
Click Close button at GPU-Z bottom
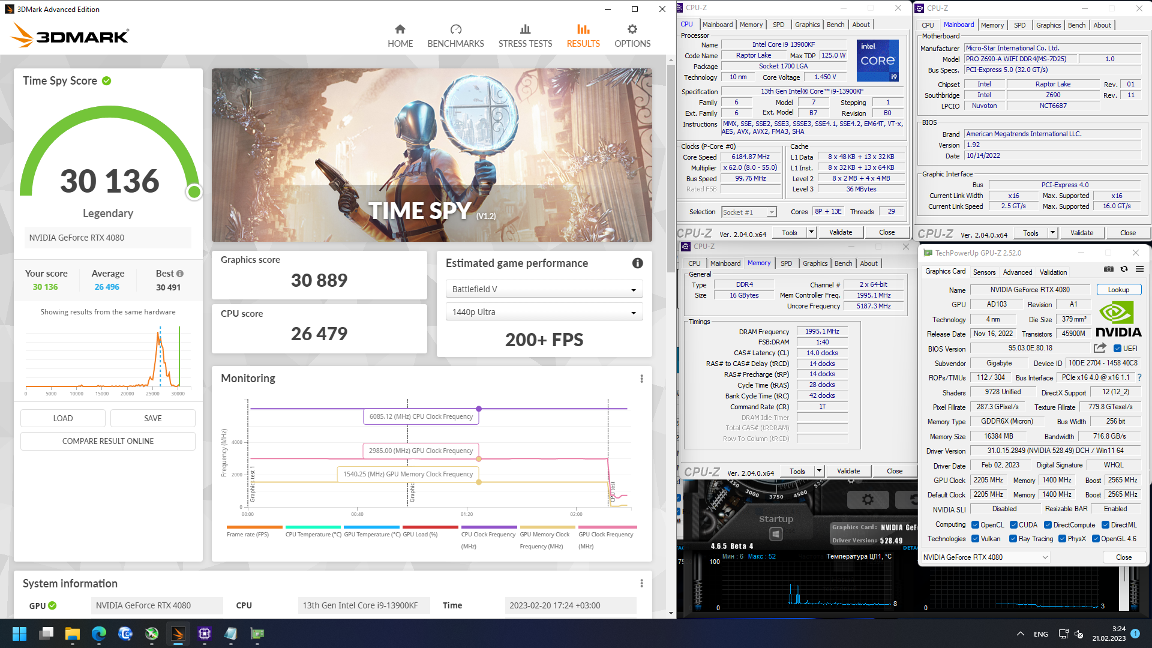point(1124,557)
